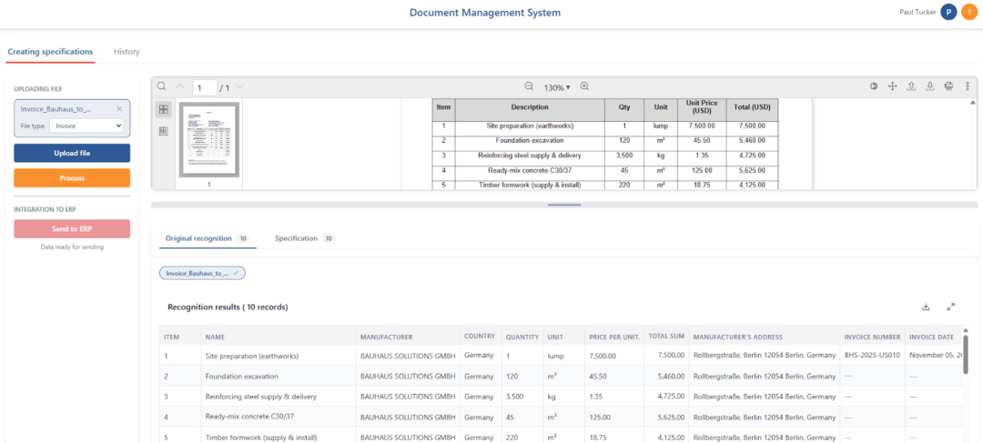Go to next page with down chevron
The width and height of the screenshot is (983, 443).
click(x=240, y=87)
